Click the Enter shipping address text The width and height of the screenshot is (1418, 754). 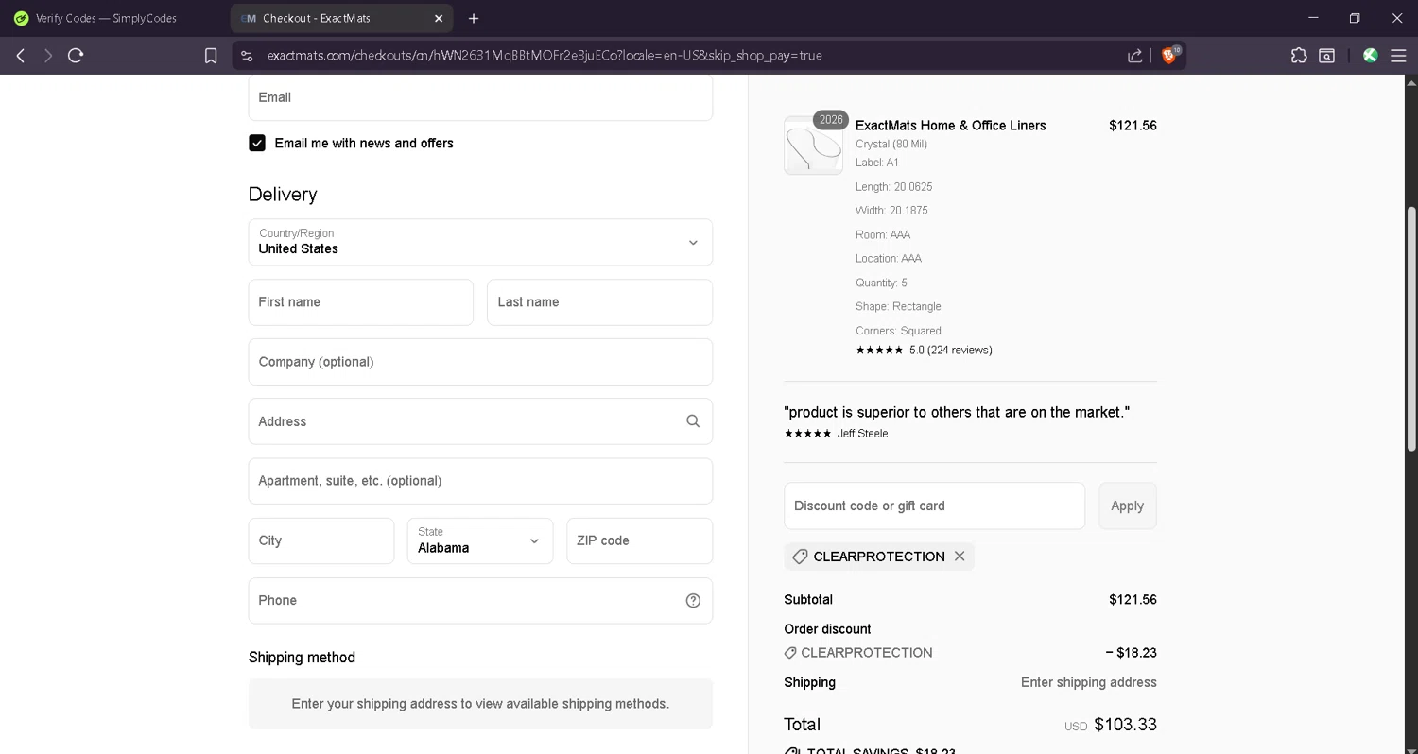pos(1088,682)
